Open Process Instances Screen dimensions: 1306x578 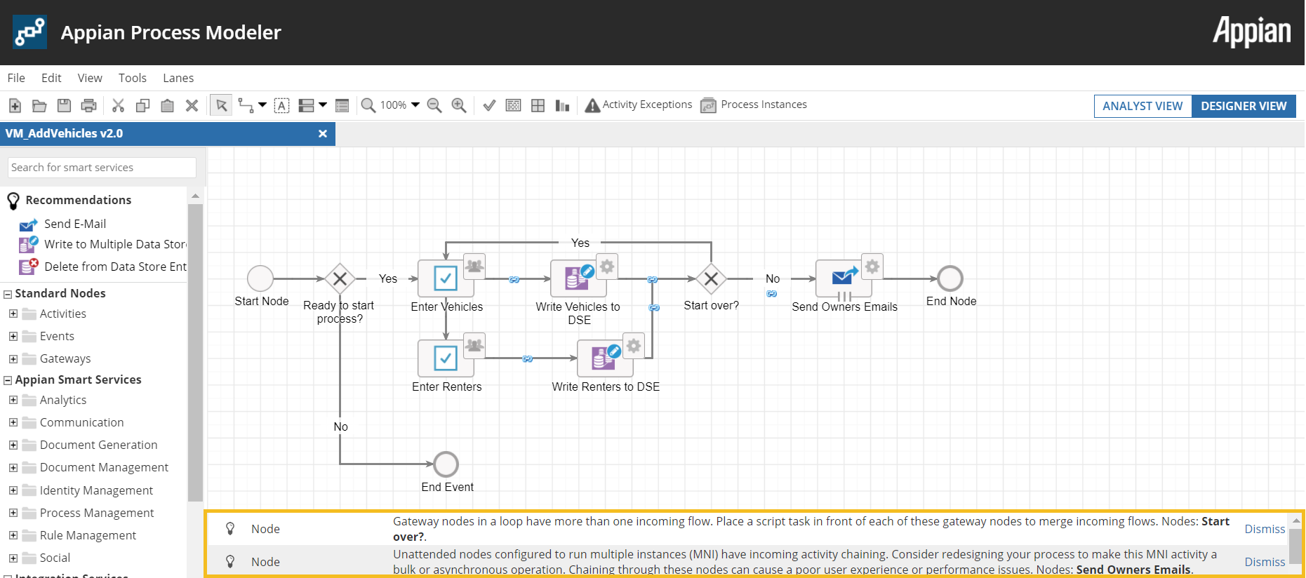click(754, 105)
